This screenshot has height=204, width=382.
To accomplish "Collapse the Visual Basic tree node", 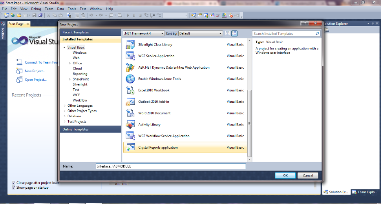I will click(x=64, y=47).
